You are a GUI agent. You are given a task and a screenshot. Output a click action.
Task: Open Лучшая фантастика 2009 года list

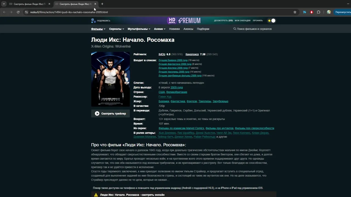pyautogui.click(x=175, y=64)
